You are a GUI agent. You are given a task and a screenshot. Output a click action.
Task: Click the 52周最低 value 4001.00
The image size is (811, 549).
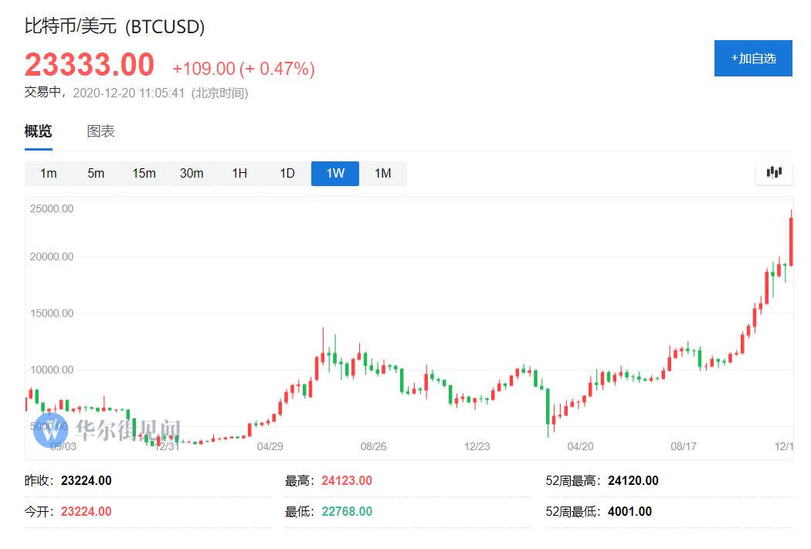click(629, 510)
